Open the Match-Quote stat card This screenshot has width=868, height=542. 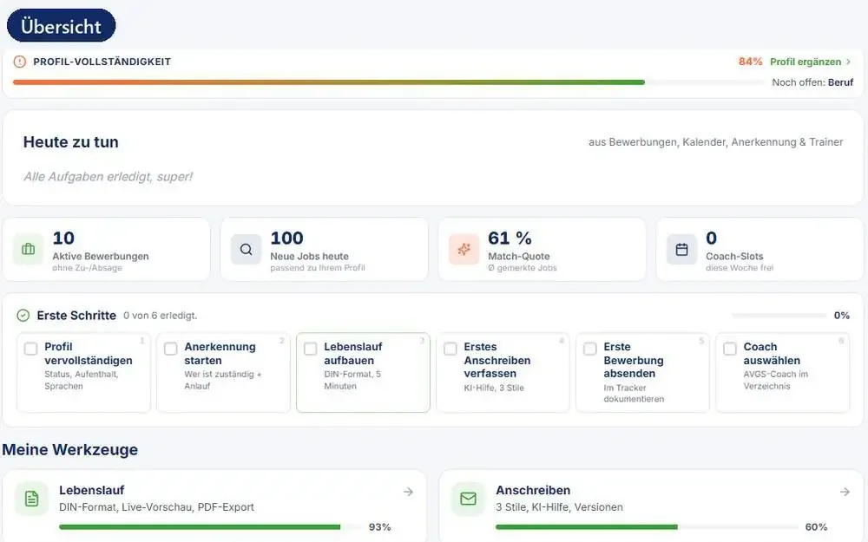click(542, 250)
